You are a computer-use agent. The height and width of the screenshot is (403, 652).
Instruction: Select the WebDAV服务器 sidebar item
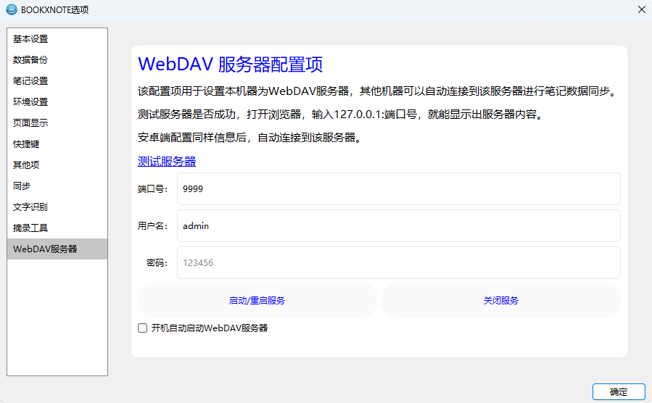(x=57, y=249)
